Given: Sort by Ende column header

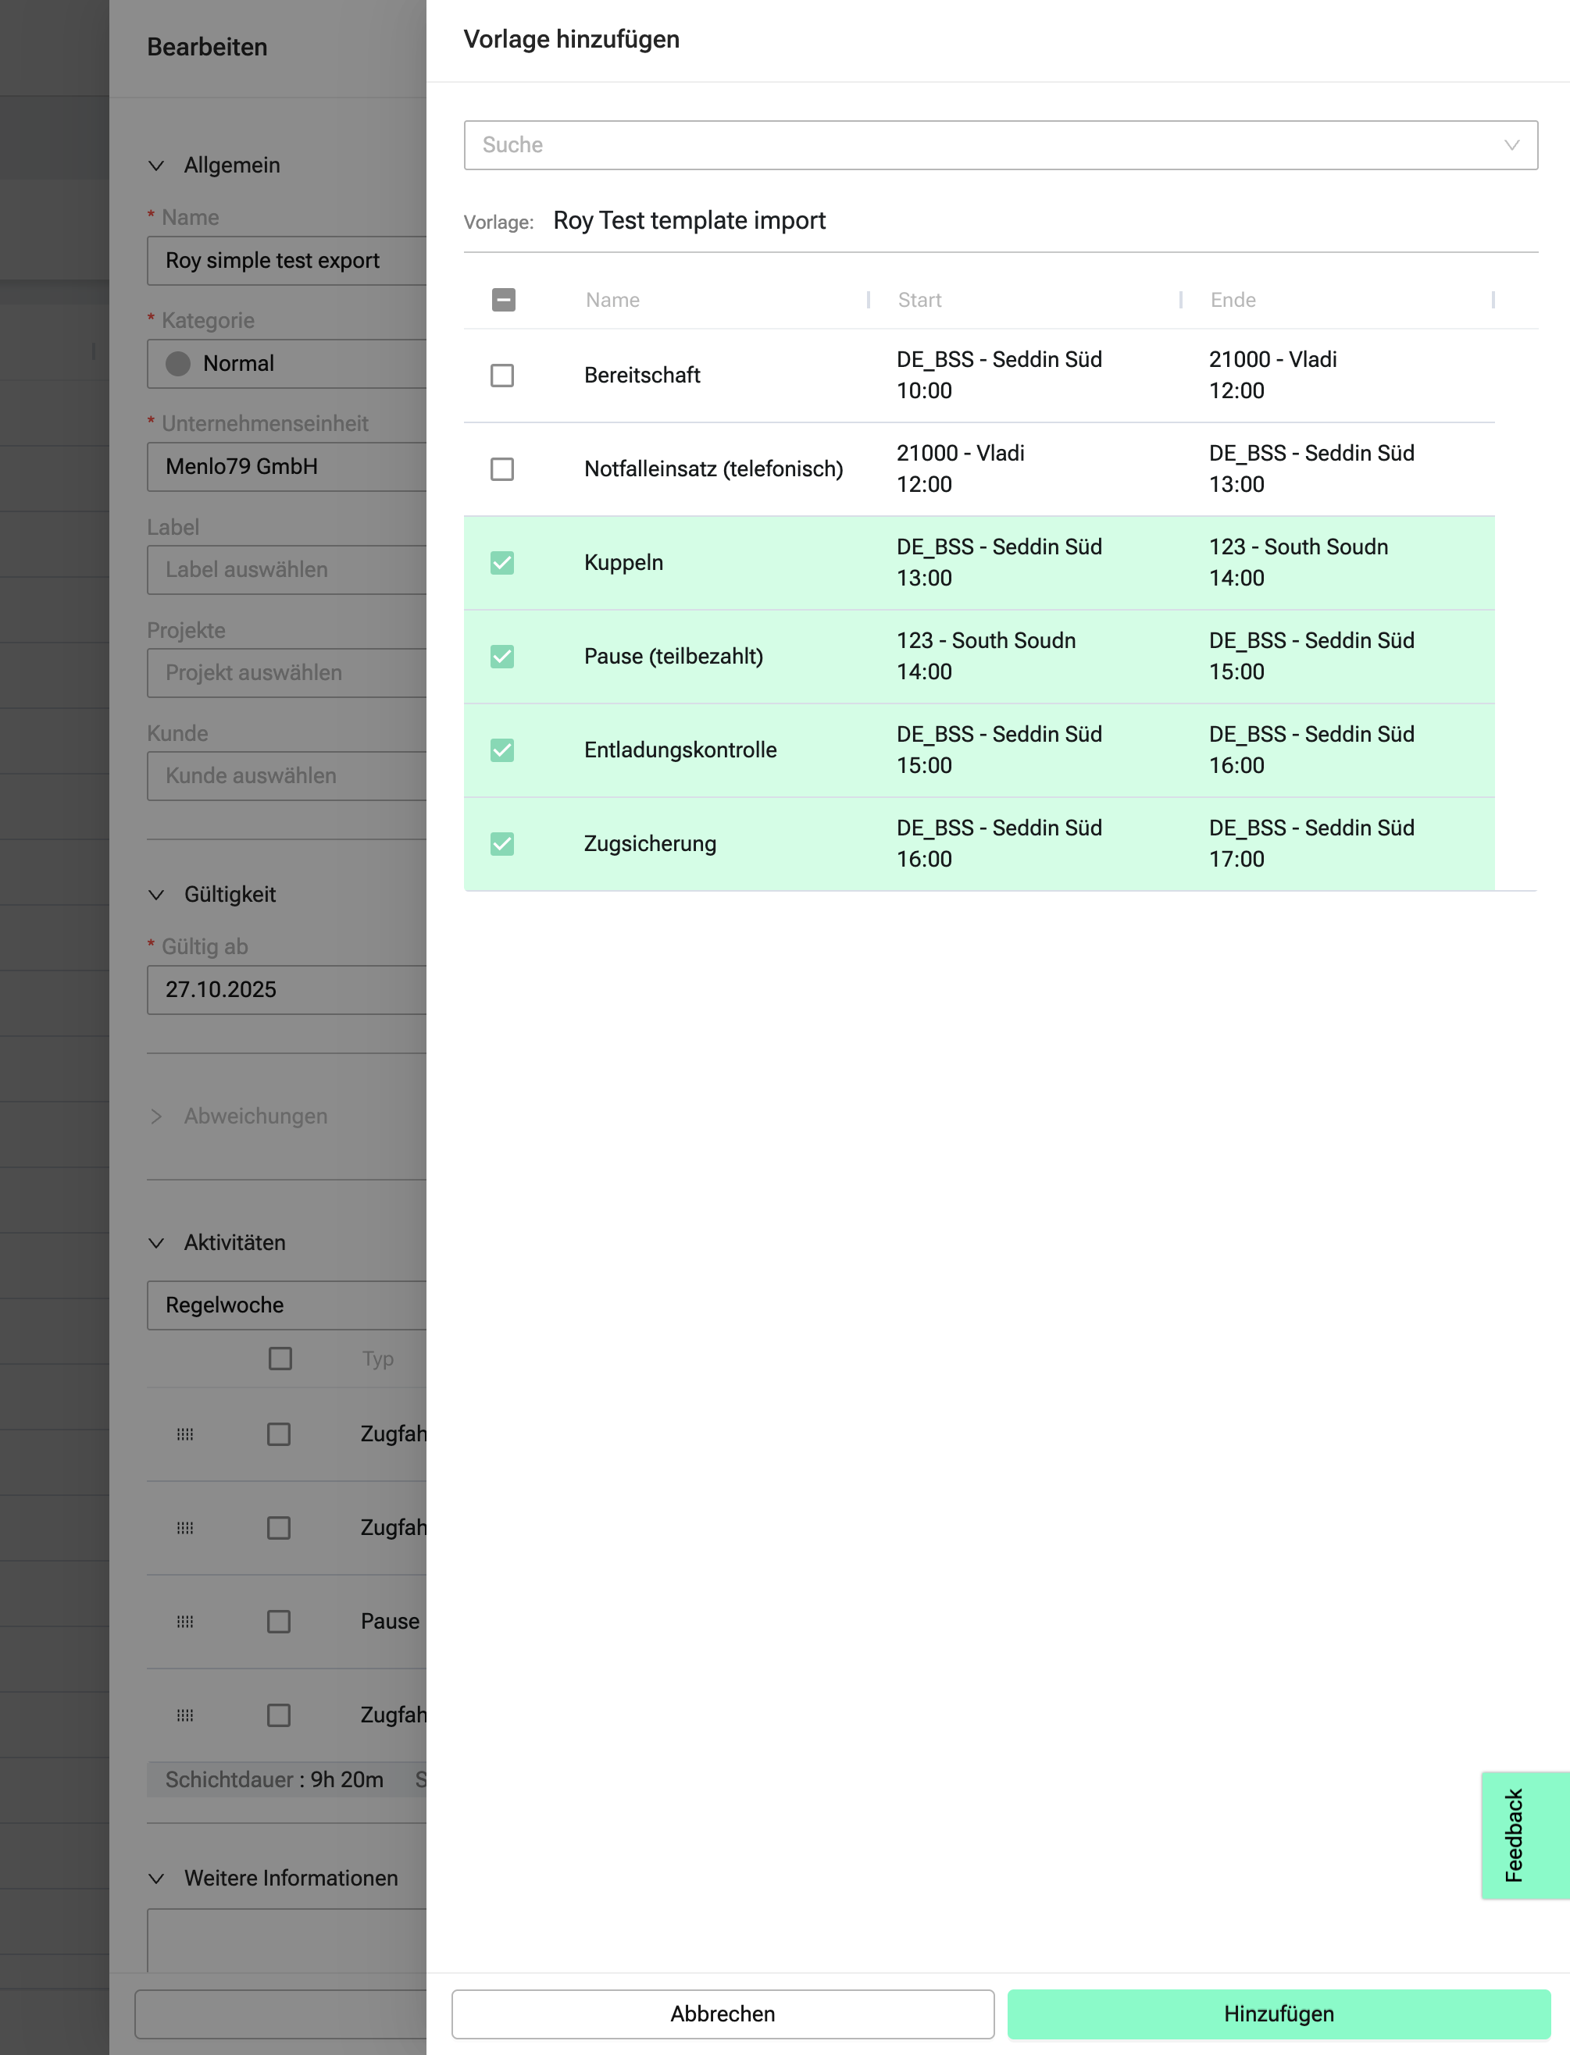Looking at the screenshot, I should 1233,300.
